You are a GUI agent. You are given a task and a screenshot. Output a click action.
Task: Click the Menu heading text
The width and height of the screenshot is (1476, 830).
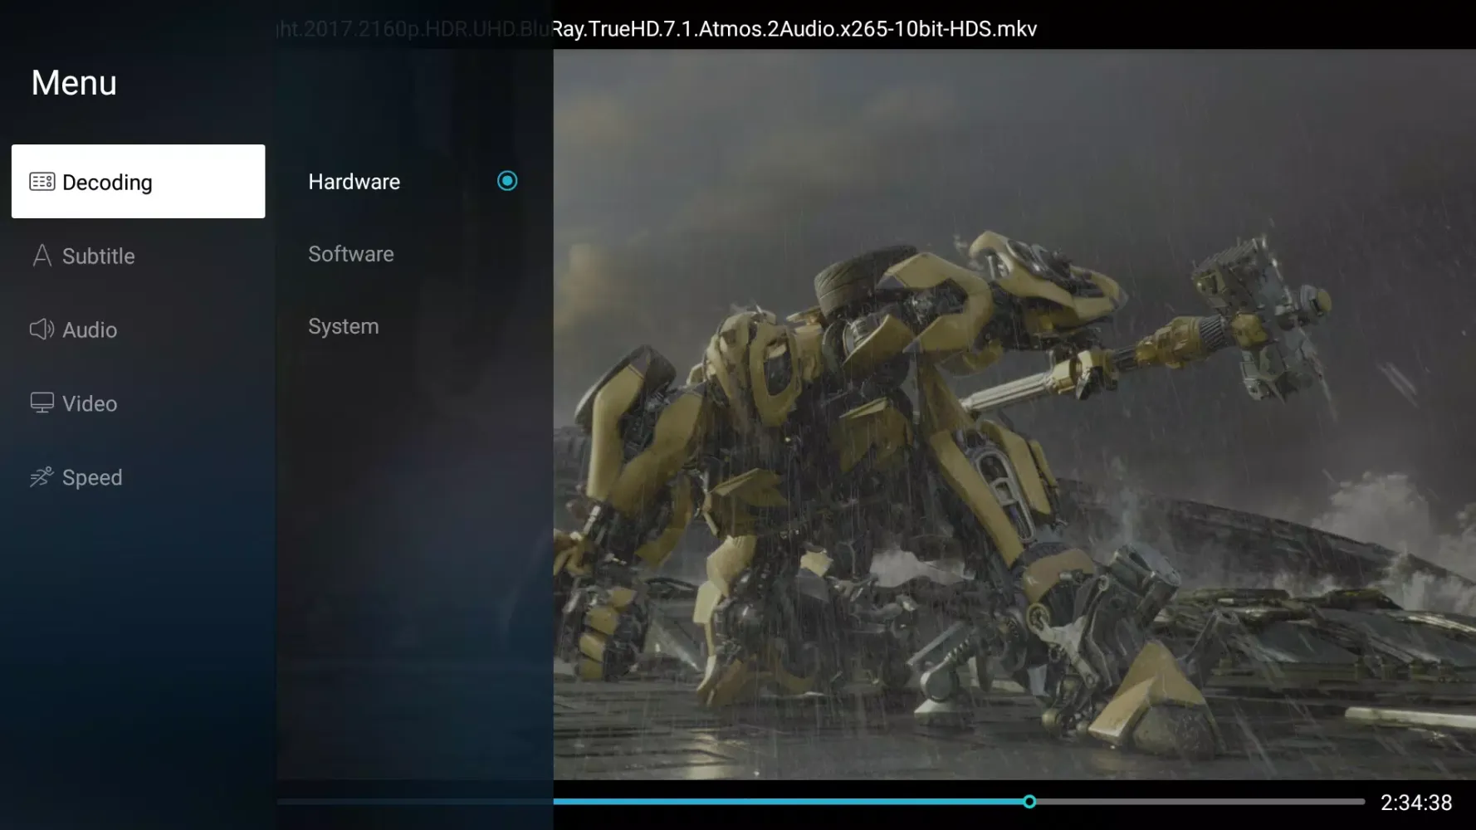(x=74, y=83)
